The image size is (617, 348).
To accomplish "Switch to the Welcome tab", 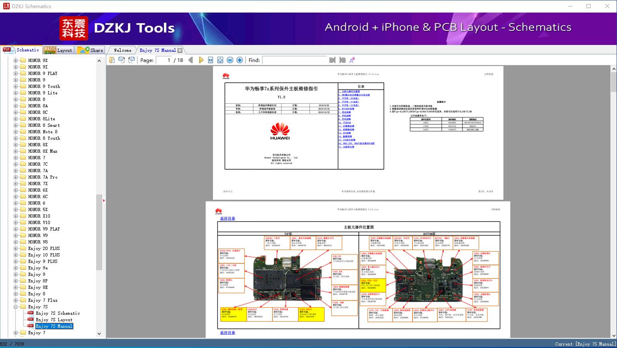I will click(123, 50).
